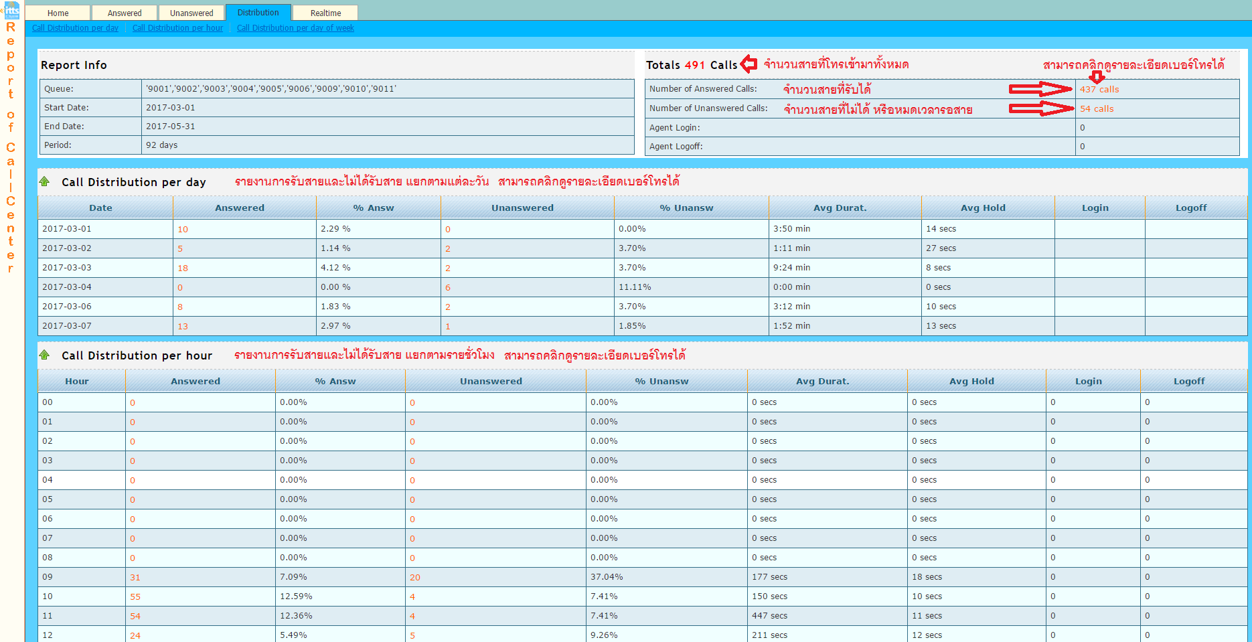Sort per-hour table by % Unansw header
The width and height of the screenshot is (1252, 642).
667,381
